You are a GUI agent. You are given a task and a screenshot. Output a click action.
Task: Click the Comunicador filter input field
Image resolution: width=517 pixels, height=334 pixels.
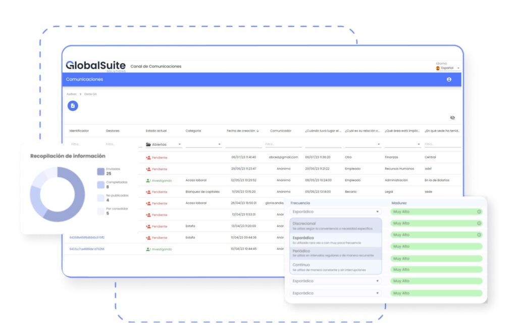click(x=283, y=144)
